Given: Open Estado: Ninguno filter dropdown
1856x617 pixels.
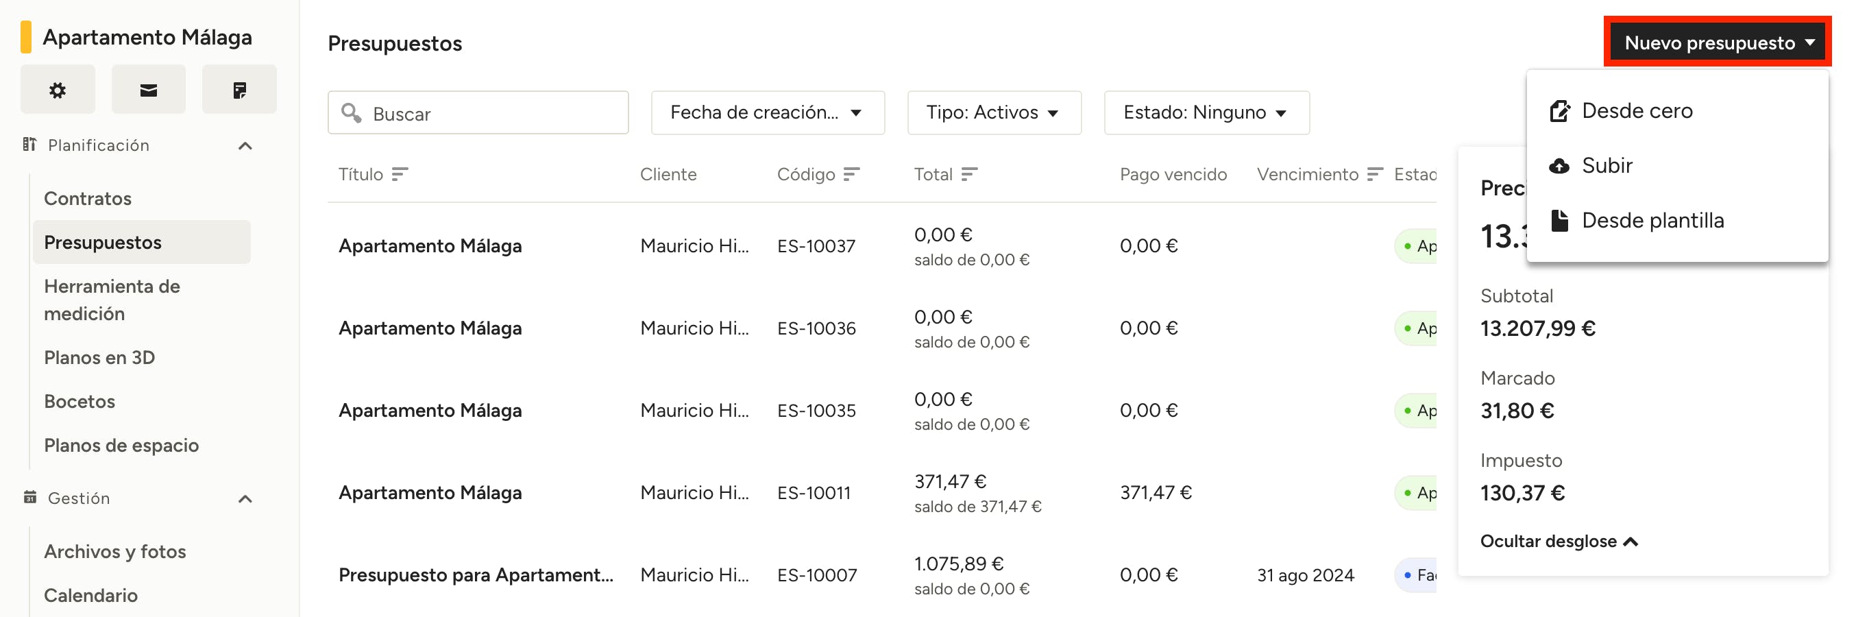Looking at the screenshot, I should tap(1206, 112).
